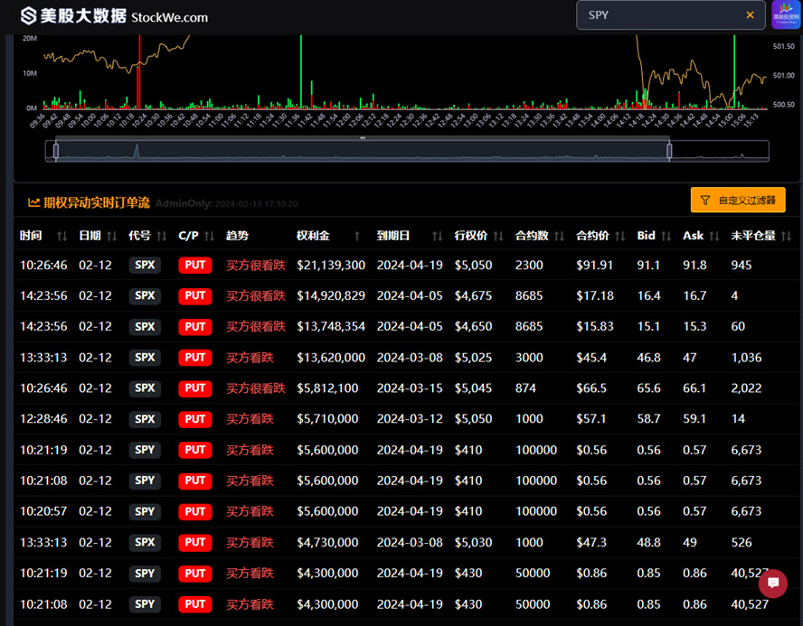Click the tall green volume bar near 11:42

(300, 71)
